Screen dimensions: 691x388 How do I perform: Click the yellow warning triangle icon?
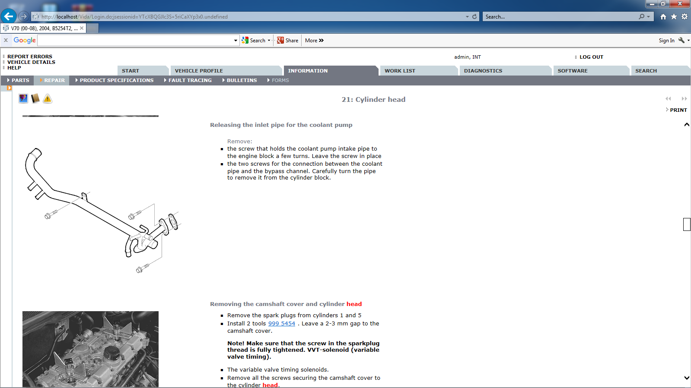(x=48, y=99)
